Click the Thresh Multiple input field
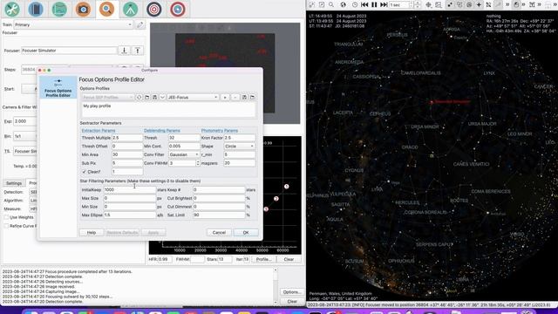The height and width of the screenshot is (314, 558). point(127,138)
